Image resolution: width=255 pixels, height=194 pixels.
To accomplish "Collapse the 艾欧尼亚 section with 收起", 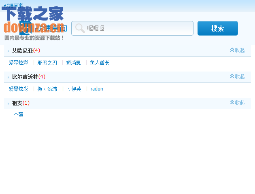I will click(x=237, y=50).
